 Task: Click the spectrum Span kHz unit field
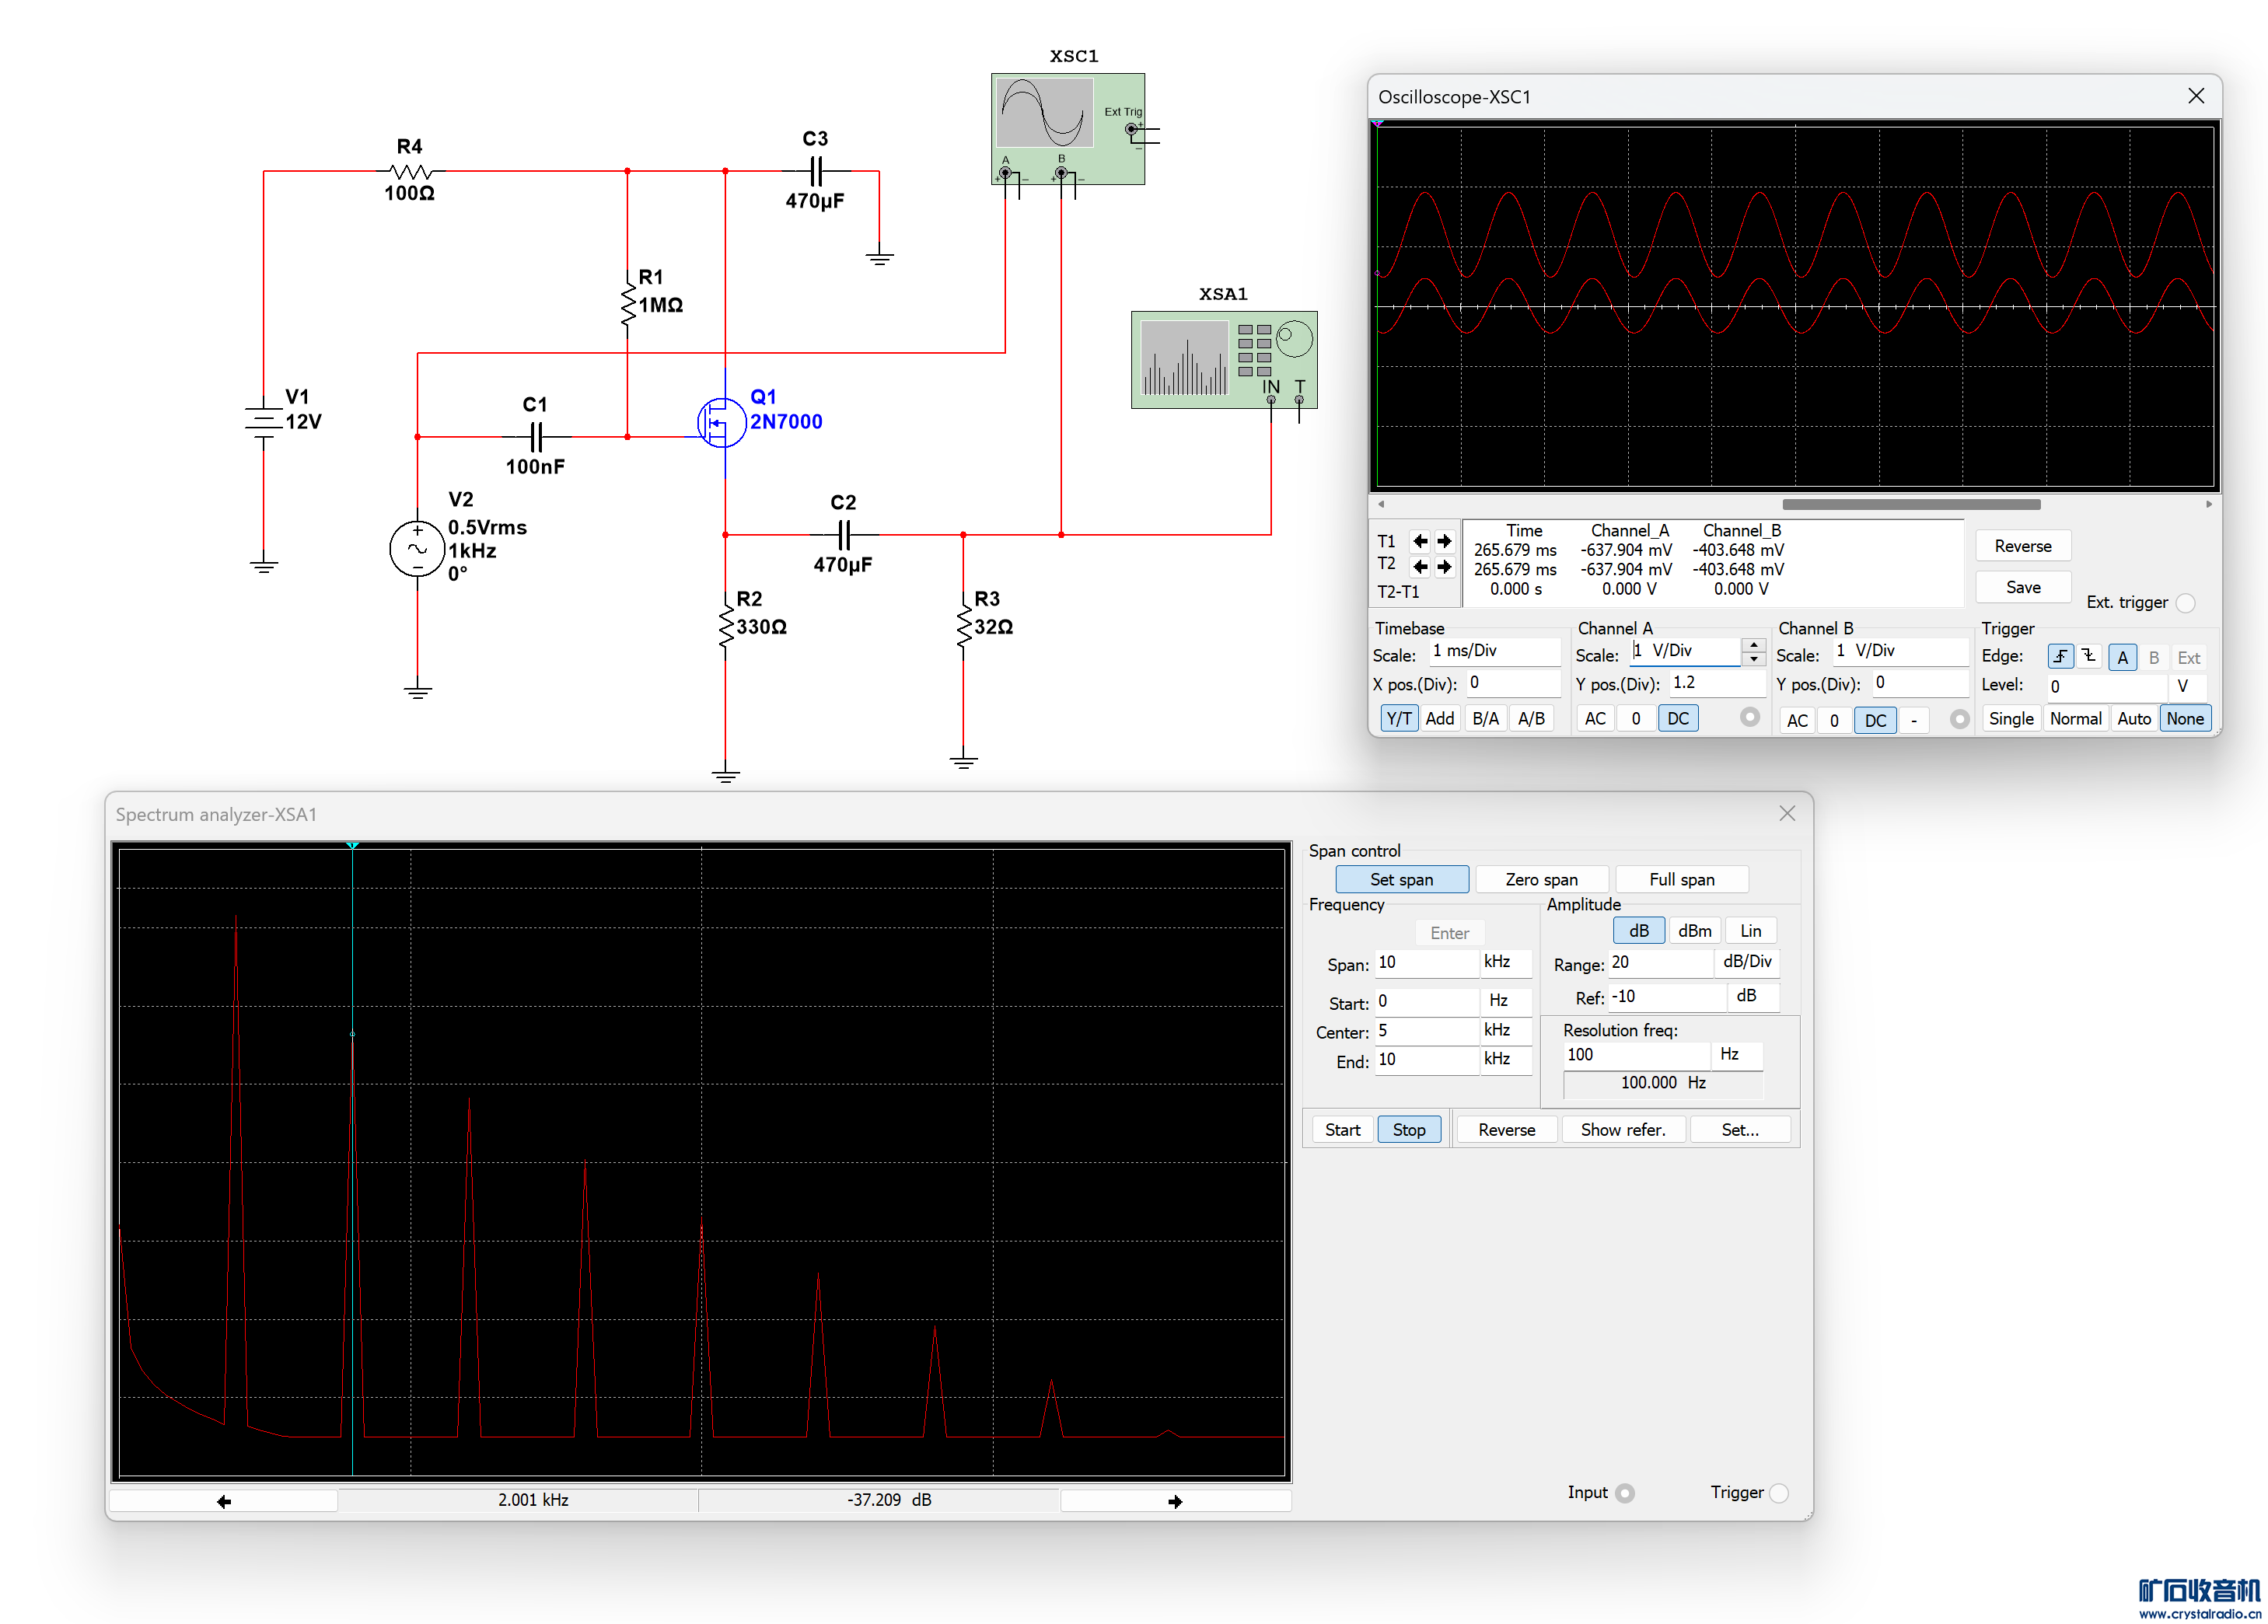click(1506, 962)
